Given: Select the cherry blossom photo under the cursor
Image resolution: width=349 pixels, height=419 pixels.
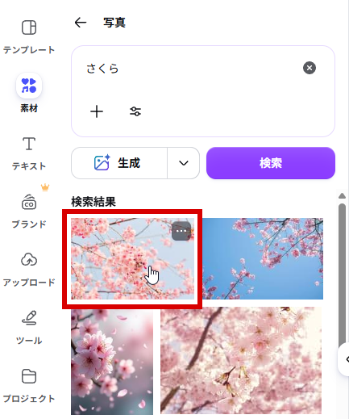Looking at the screenshot, I should click(132, 258).
